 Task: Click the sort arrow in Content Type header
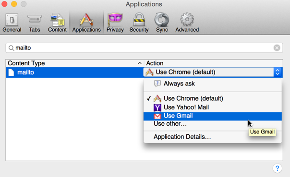click(140, 63)
